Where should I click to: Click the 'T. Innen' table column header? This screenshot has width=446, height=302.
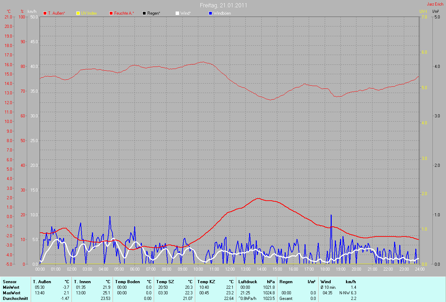pos(82,281)
